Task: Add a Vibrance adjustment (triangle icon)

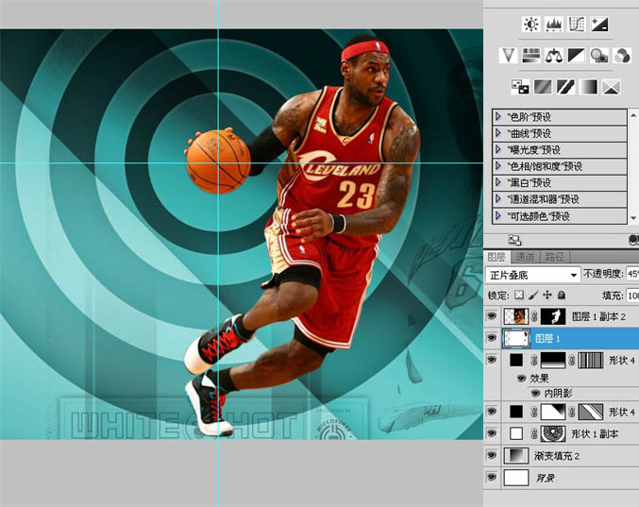Action: (508, 56)
